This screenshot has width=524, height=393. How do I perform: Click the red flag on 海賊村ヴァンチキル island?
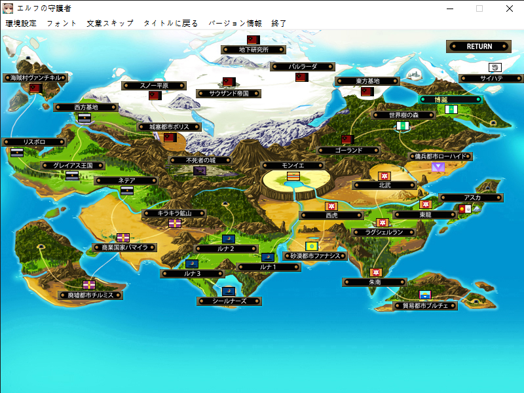coord(36,88)
